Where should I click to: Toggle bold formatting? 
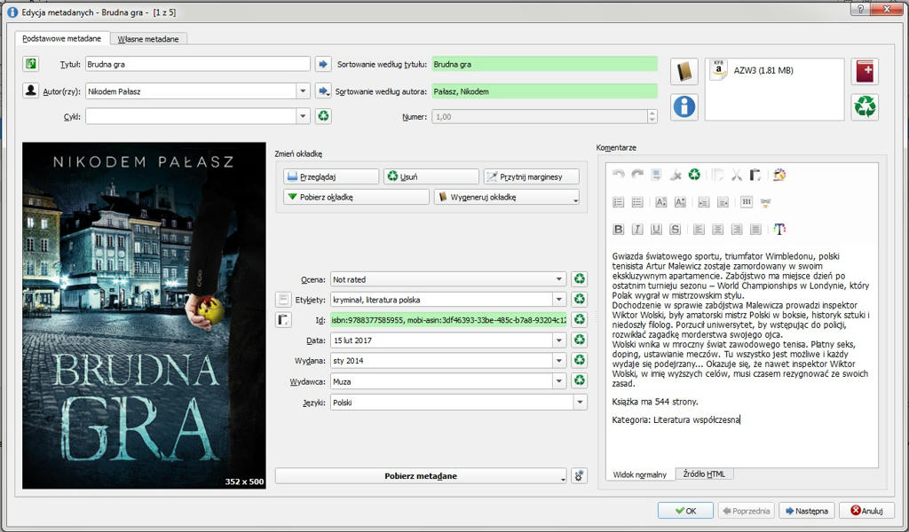point(619,230)
